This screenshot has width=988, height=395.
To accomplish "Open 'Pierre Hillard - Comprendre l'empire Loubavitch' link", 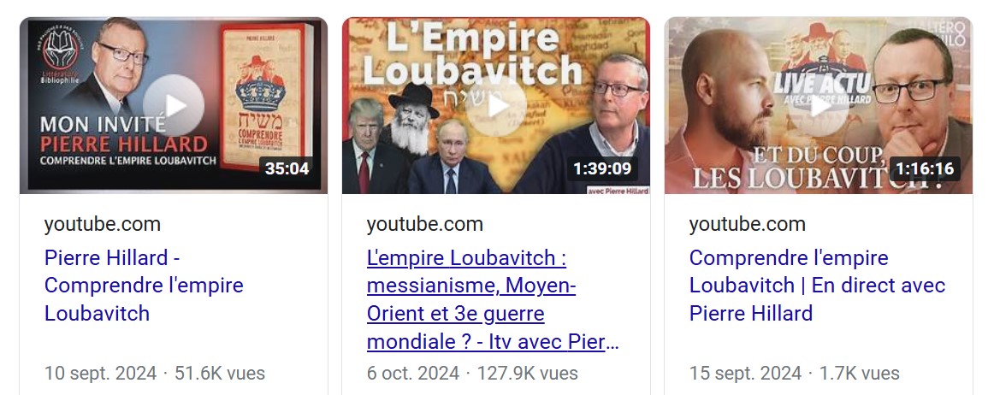I will (144, 286).
